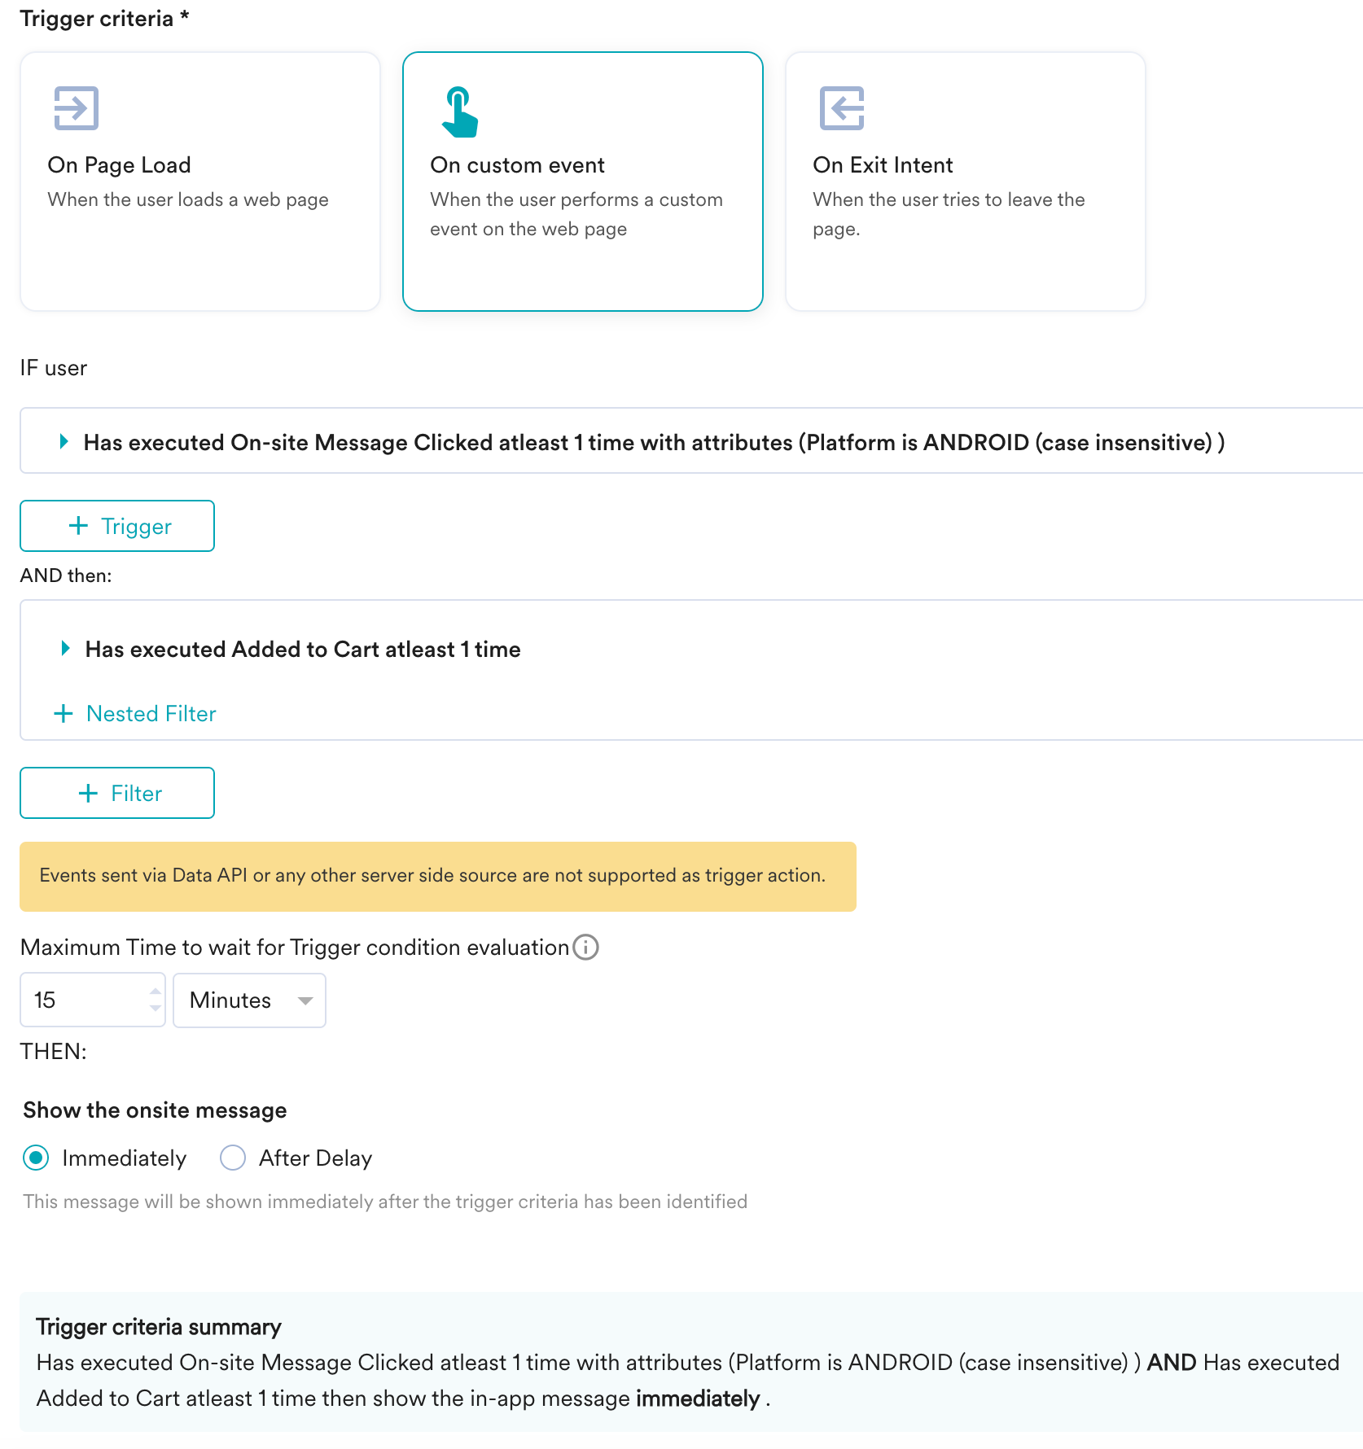Click the Nested Filter link
Screen dimensions: 1363x1449
click(x=151, y=714)
